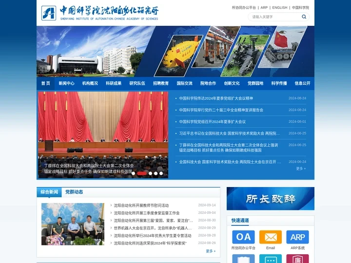The height and width of the screenshot is (263, 351).
Task: Select the fifth carousel slide dot
Action: 161,173
